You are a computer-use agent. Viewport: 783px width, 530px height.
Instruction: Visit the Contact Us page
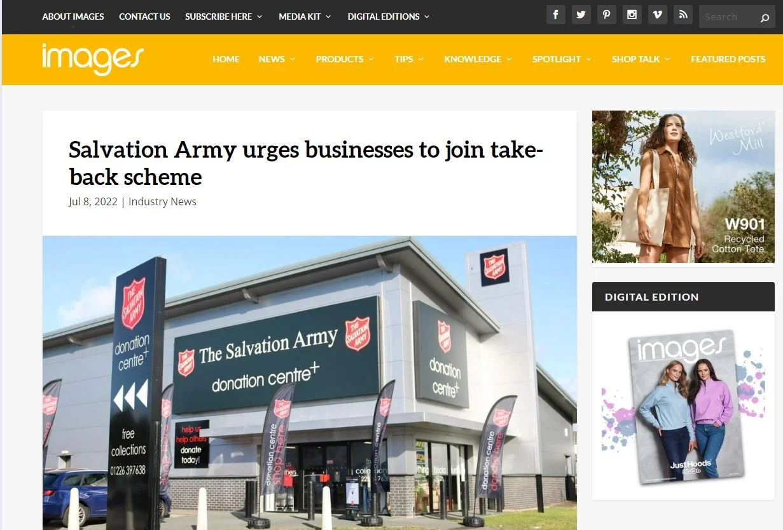point(144,17)
